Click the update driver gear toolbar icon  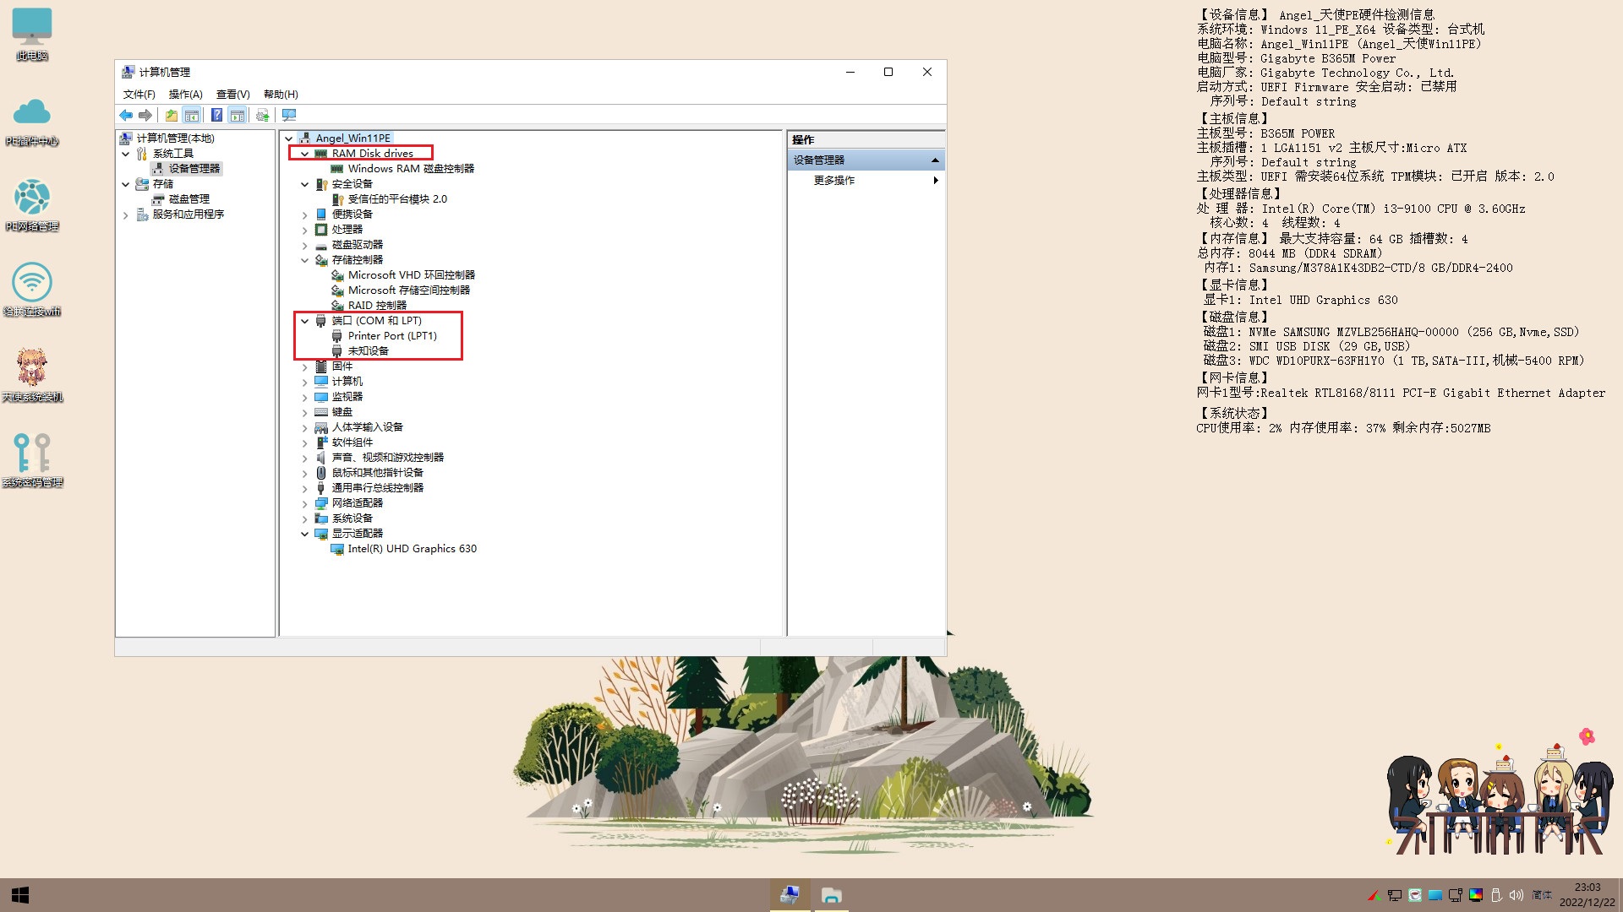point(263,115)
